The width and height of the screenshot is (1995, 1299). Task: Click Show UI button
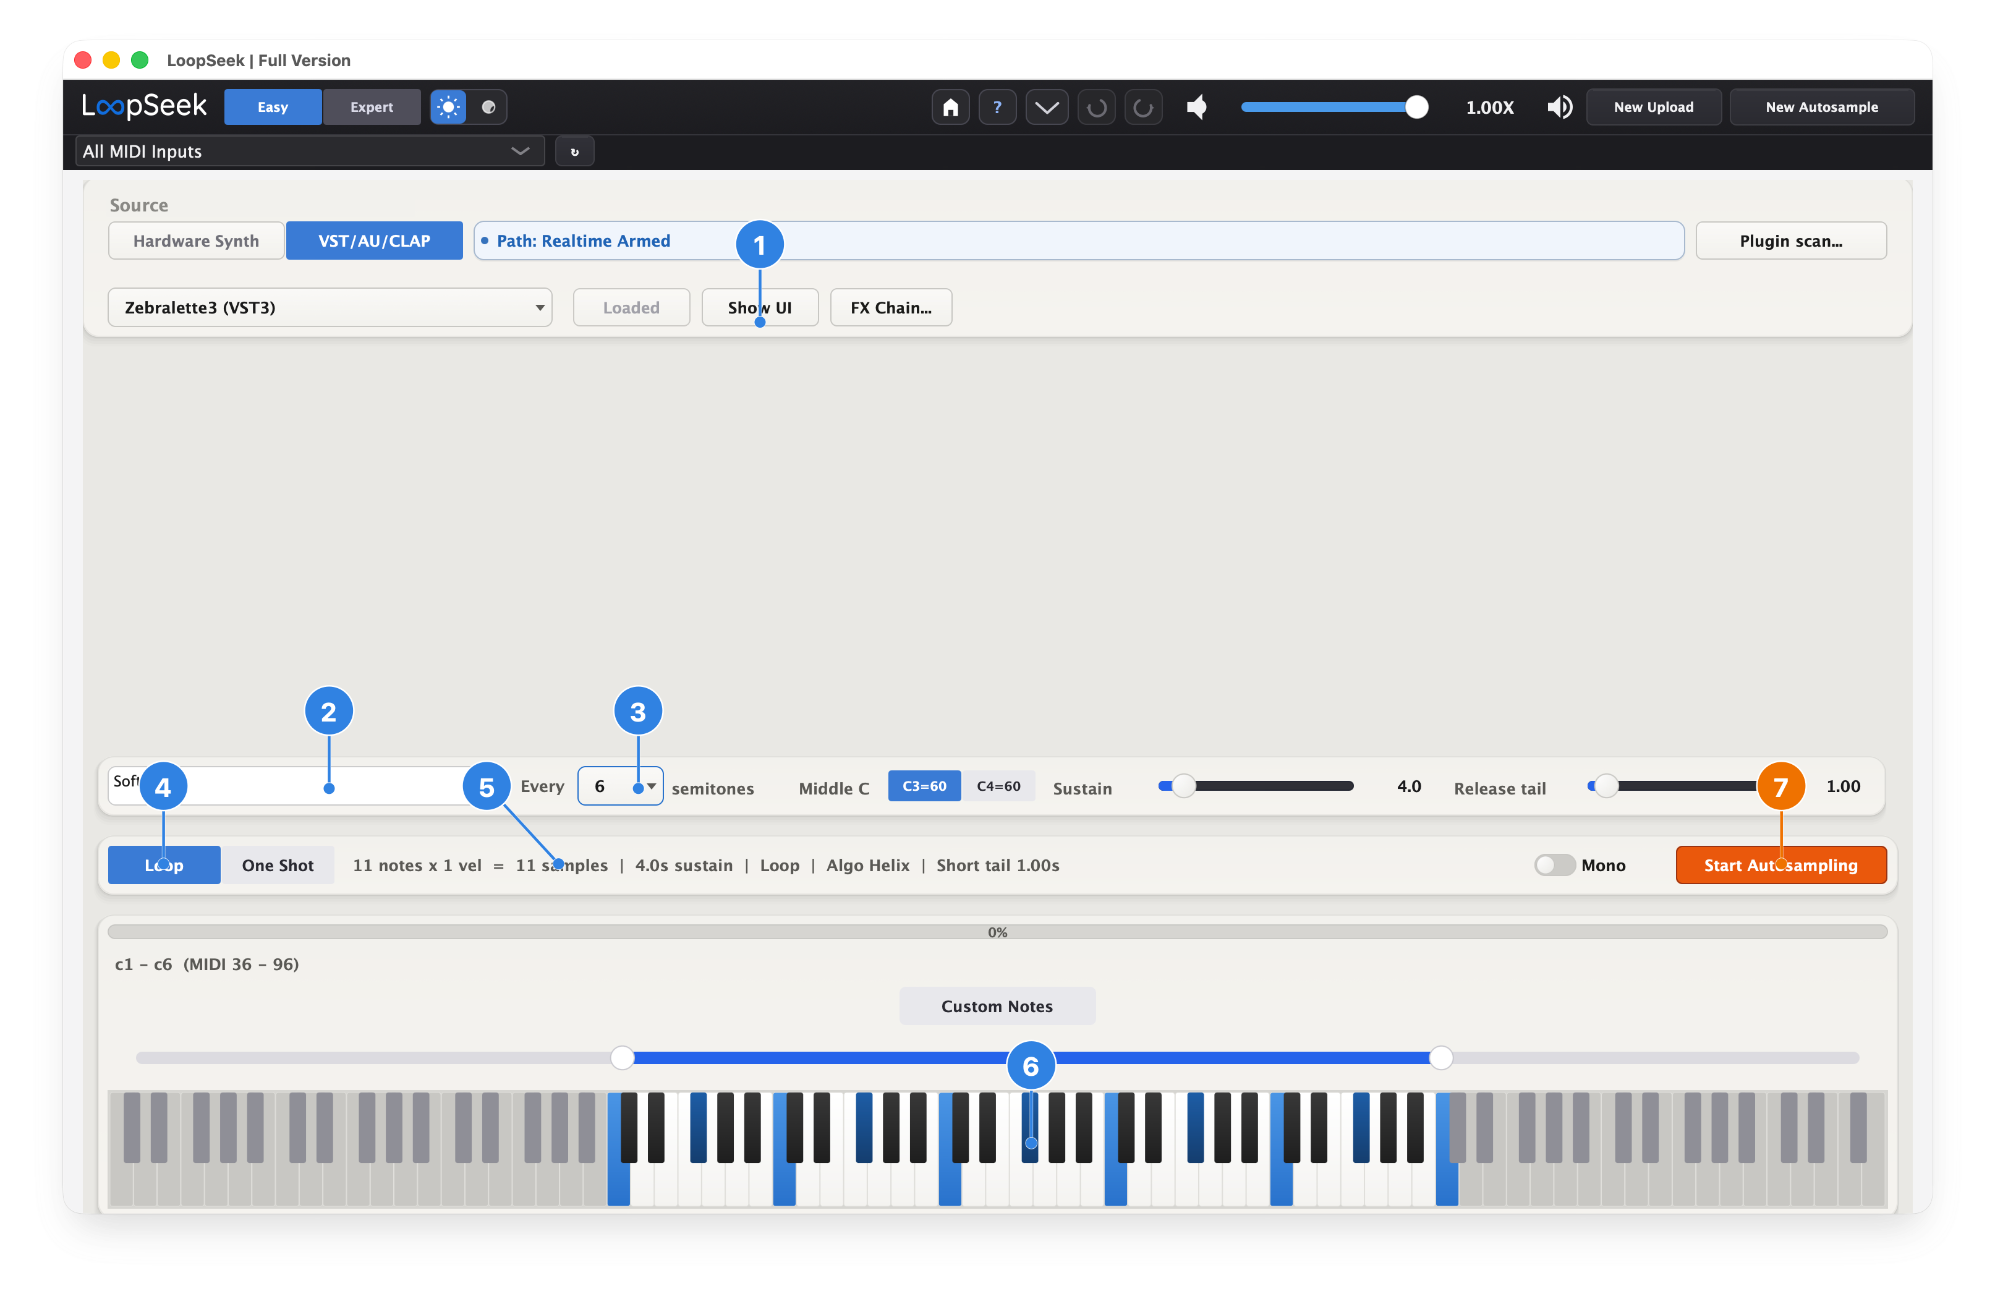[759, 307]
